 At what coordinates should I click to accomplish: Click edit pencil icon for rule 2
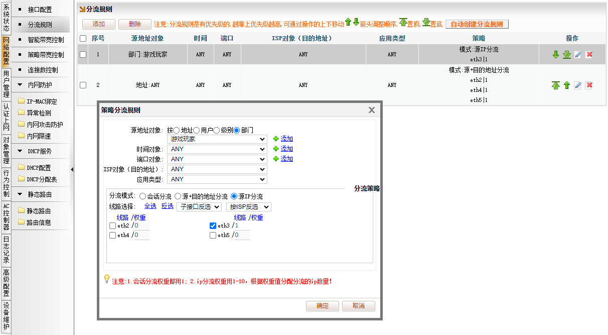(x=578, y=85)
